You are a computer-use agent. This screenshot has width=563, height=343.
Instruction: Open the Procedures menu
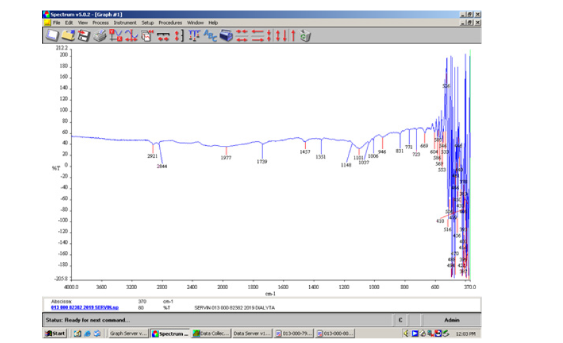pos(170,22)
